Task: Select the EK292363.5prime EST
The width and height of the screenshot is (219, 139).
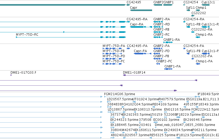Action: click(x=124, y=117)
